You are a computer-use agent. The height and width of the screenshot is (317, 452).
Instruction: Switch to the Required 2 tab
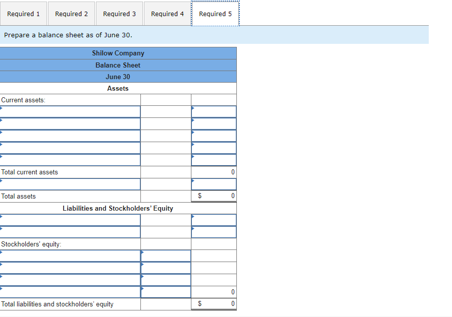[71, 14]
